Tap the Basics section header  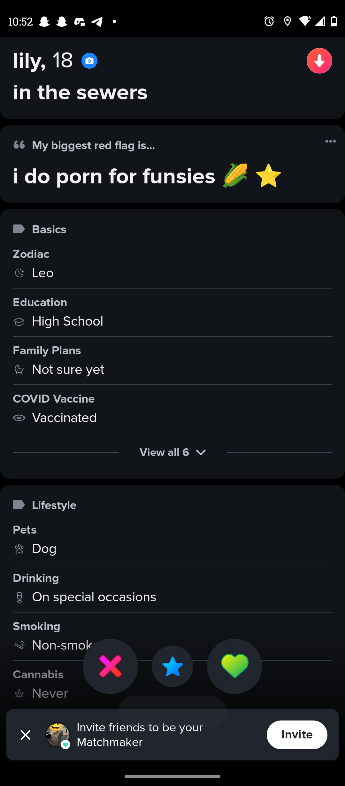point(49,229)
